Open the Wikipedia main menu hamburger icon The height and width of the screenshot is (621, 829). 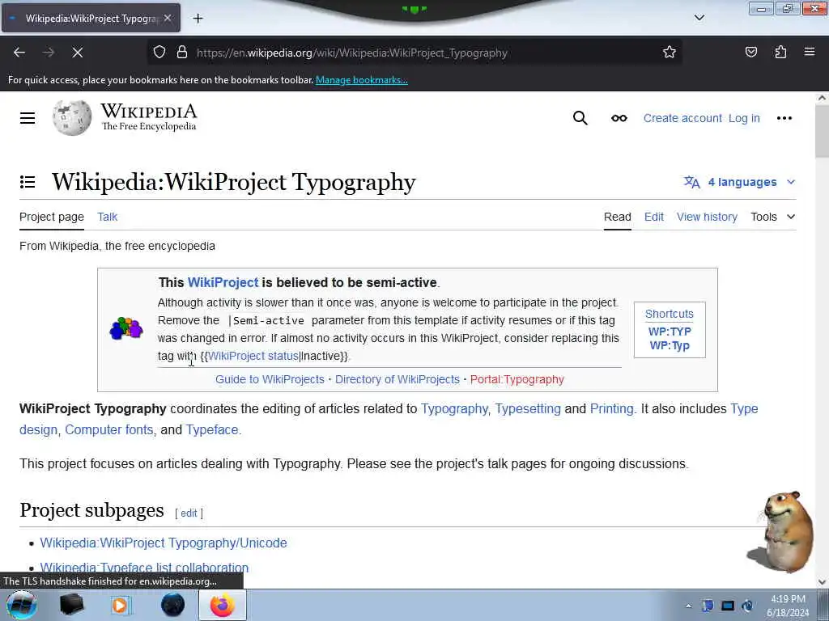click(x=28, y=118)
